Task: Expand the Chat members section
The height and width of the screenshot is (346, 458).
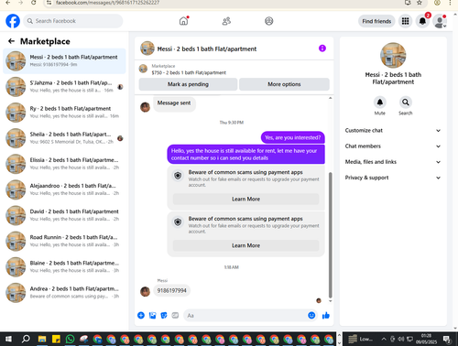Action: pos(393,146)
